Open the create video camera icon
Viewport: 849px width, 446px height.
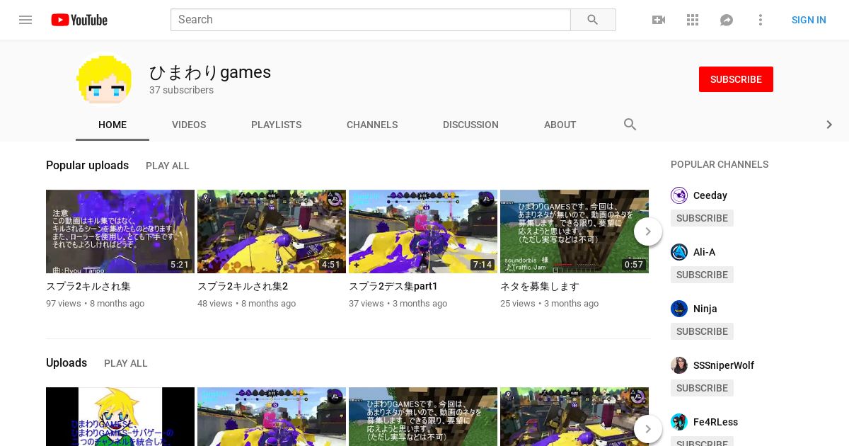[659, 20]
